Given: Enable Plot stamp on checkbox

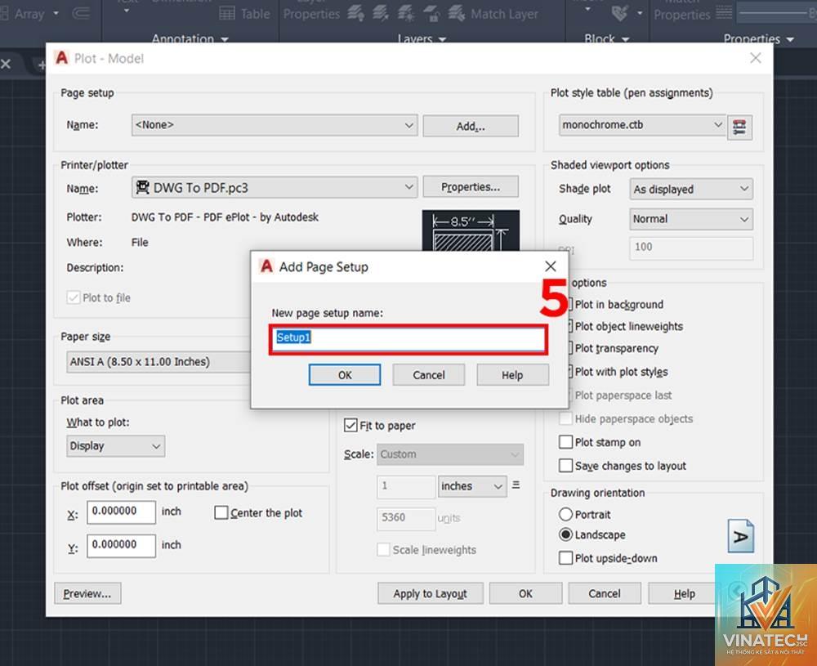Looking at the screenshot, I should [565, 442].
